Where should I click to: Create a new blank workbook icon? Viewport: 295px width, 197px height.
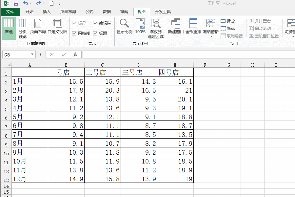point(51,3)
